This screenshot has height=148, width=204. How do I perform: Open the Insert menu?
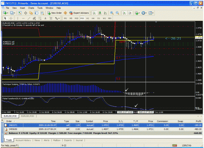[23, 8]
